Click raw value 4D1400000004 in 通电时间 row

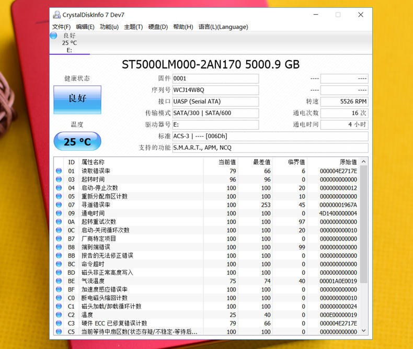coord(338,213)
